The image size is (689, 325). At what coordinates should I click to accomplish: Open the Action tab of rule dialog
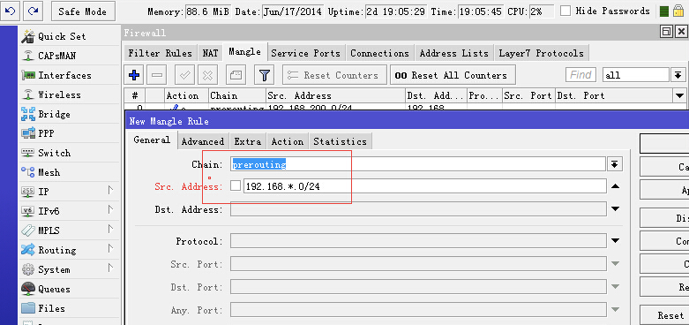point(288,141)
